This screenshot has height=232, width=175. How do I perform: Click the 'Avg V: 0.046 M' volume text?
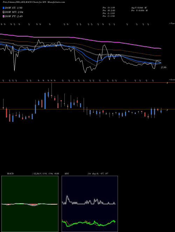point(139,8)
